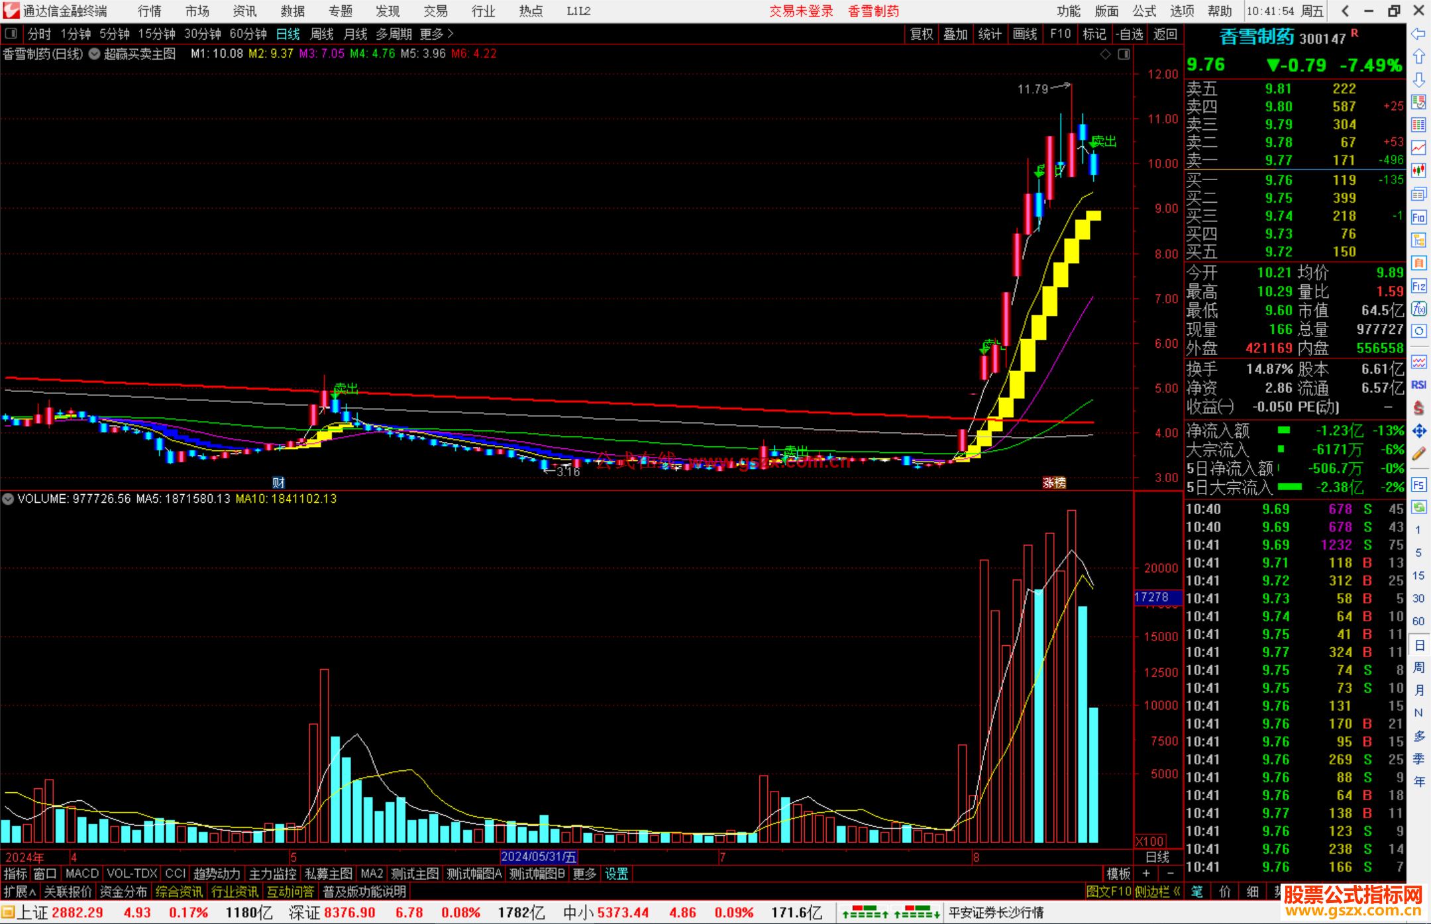This screenshot has height=924, width=1431.
Task: Click the back arrow icon in right sidebar
Action: click(x=1418, y=34)
